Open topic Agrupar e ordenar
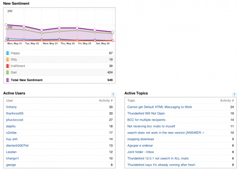 [140, 146]
